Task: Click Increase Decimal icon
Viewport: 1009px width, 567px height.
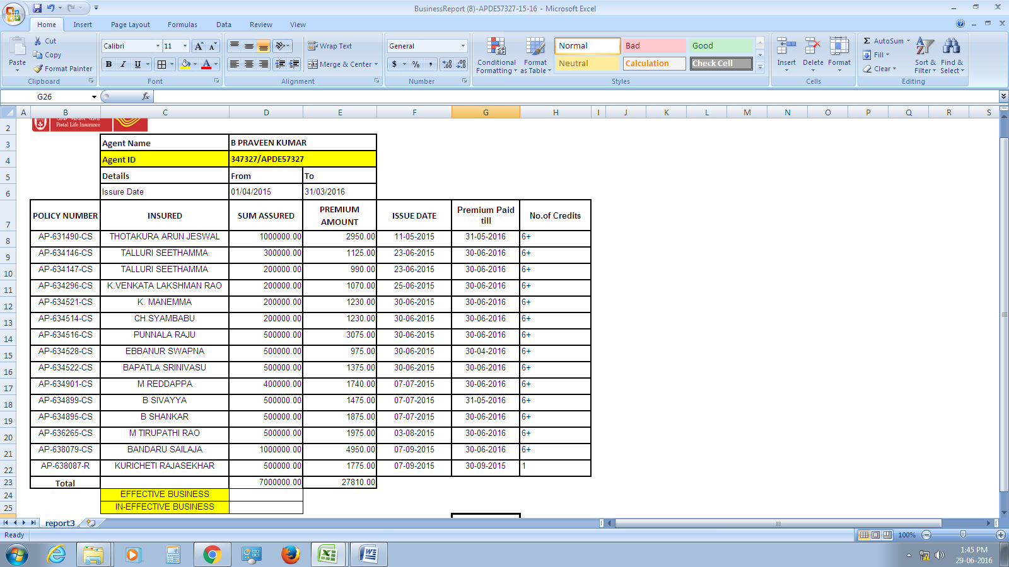Action: coord(447,64)
